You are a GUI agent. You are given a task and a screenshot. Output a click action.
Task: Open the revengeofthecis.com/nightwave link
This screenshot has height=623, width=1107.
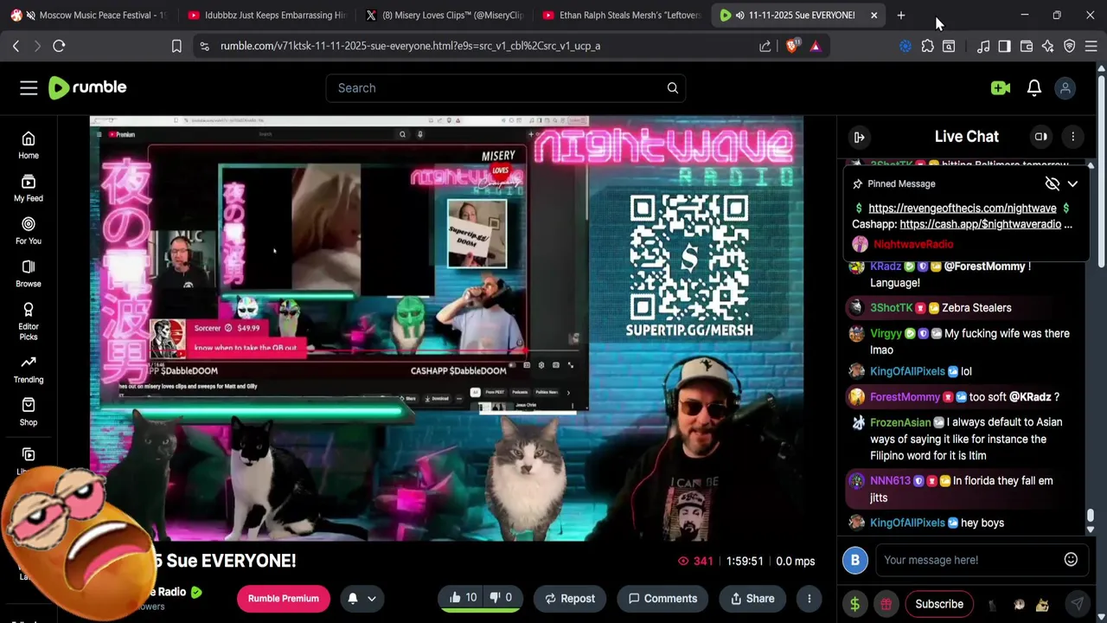pos(962,208)
